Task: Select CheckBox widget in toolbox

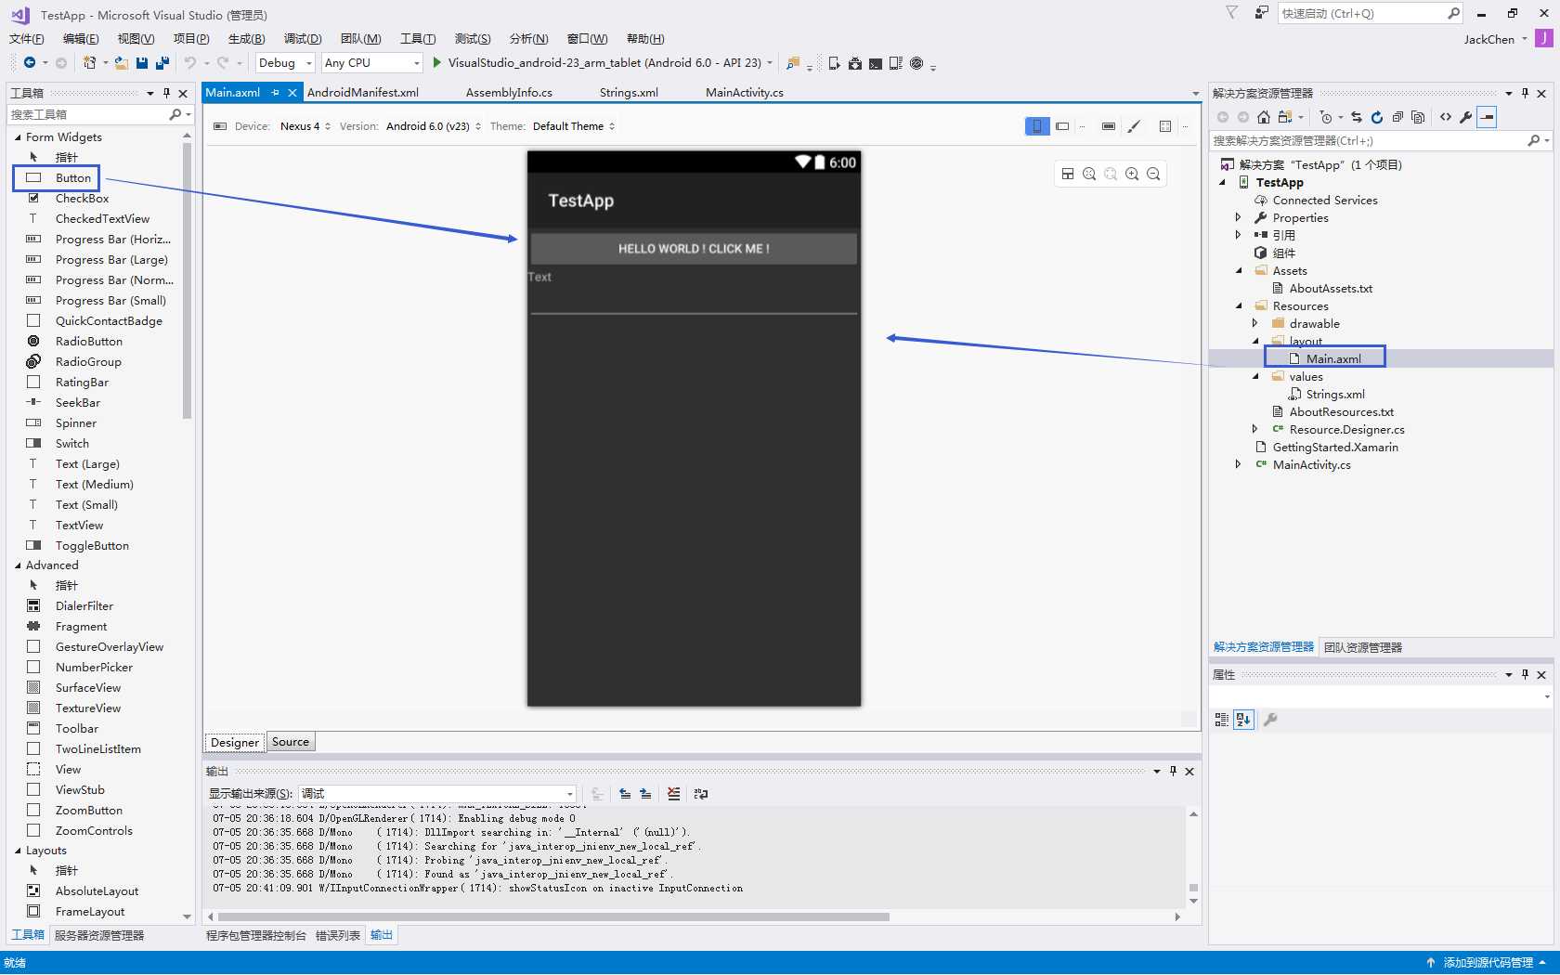Action: [x=82, y=199]
